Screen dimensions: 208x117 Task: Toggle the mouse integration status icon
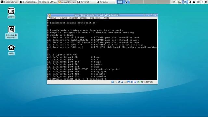click(138, 82)
